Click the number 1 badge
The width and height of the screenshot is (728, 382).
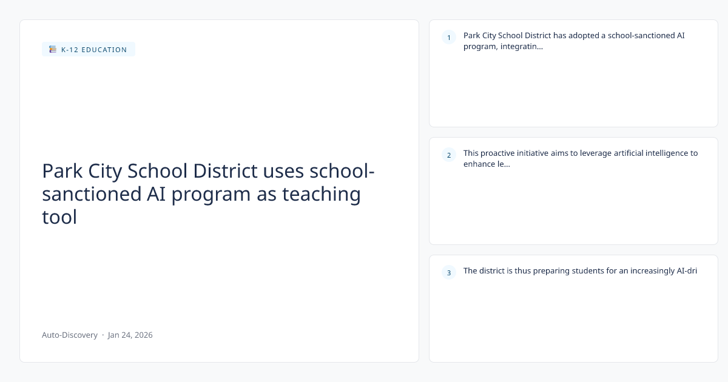[x=449, y=38]
